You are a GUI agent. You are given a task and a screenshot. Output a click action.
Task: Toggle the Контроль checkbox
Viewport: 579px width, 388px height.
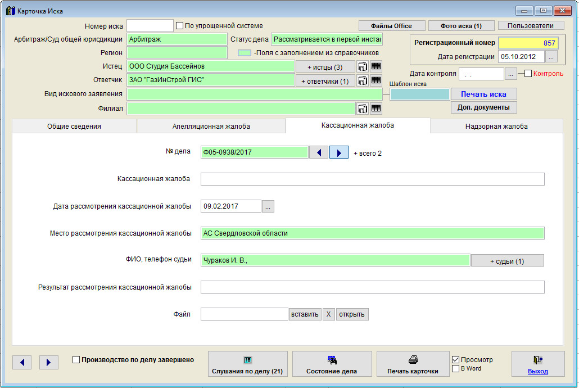point(528,74)
